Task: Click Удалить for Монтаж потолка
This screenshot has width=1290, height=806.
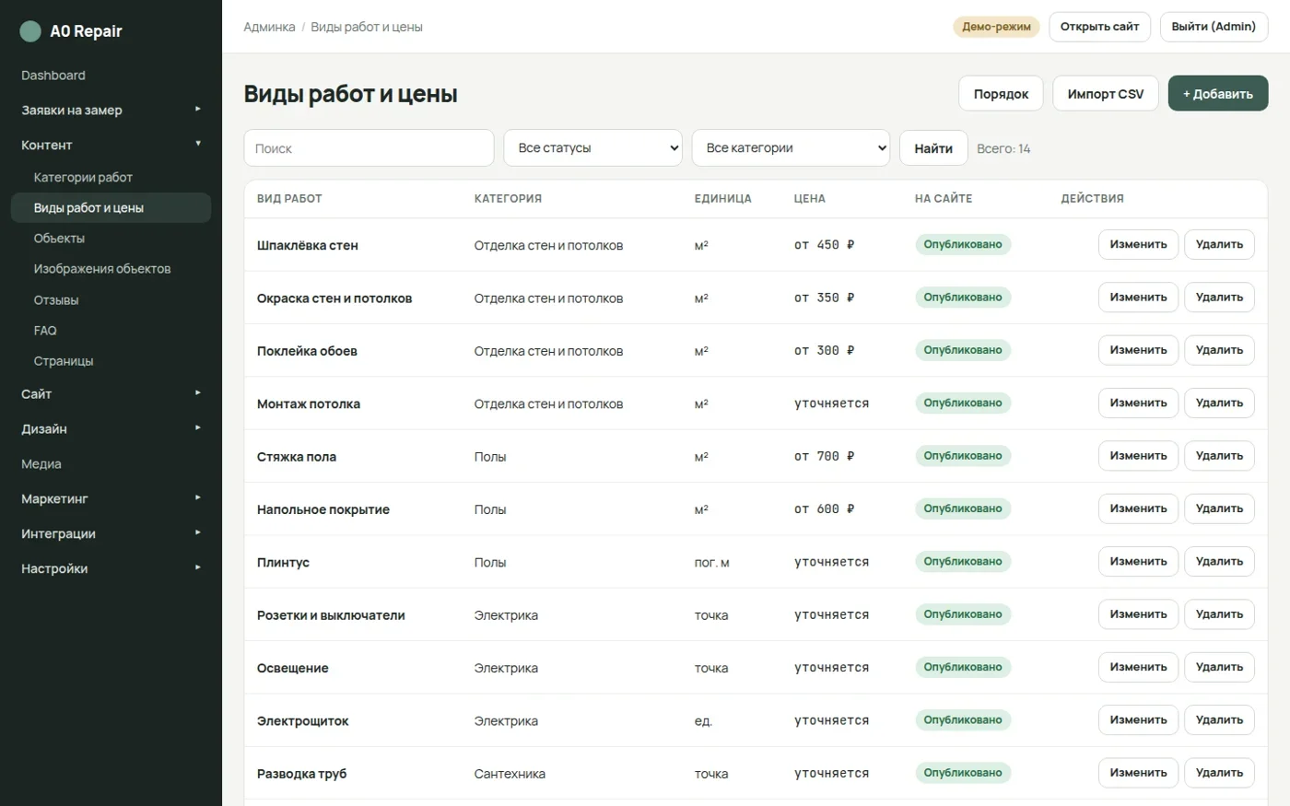Action: pyautogui.click(x=1219, y=403)
